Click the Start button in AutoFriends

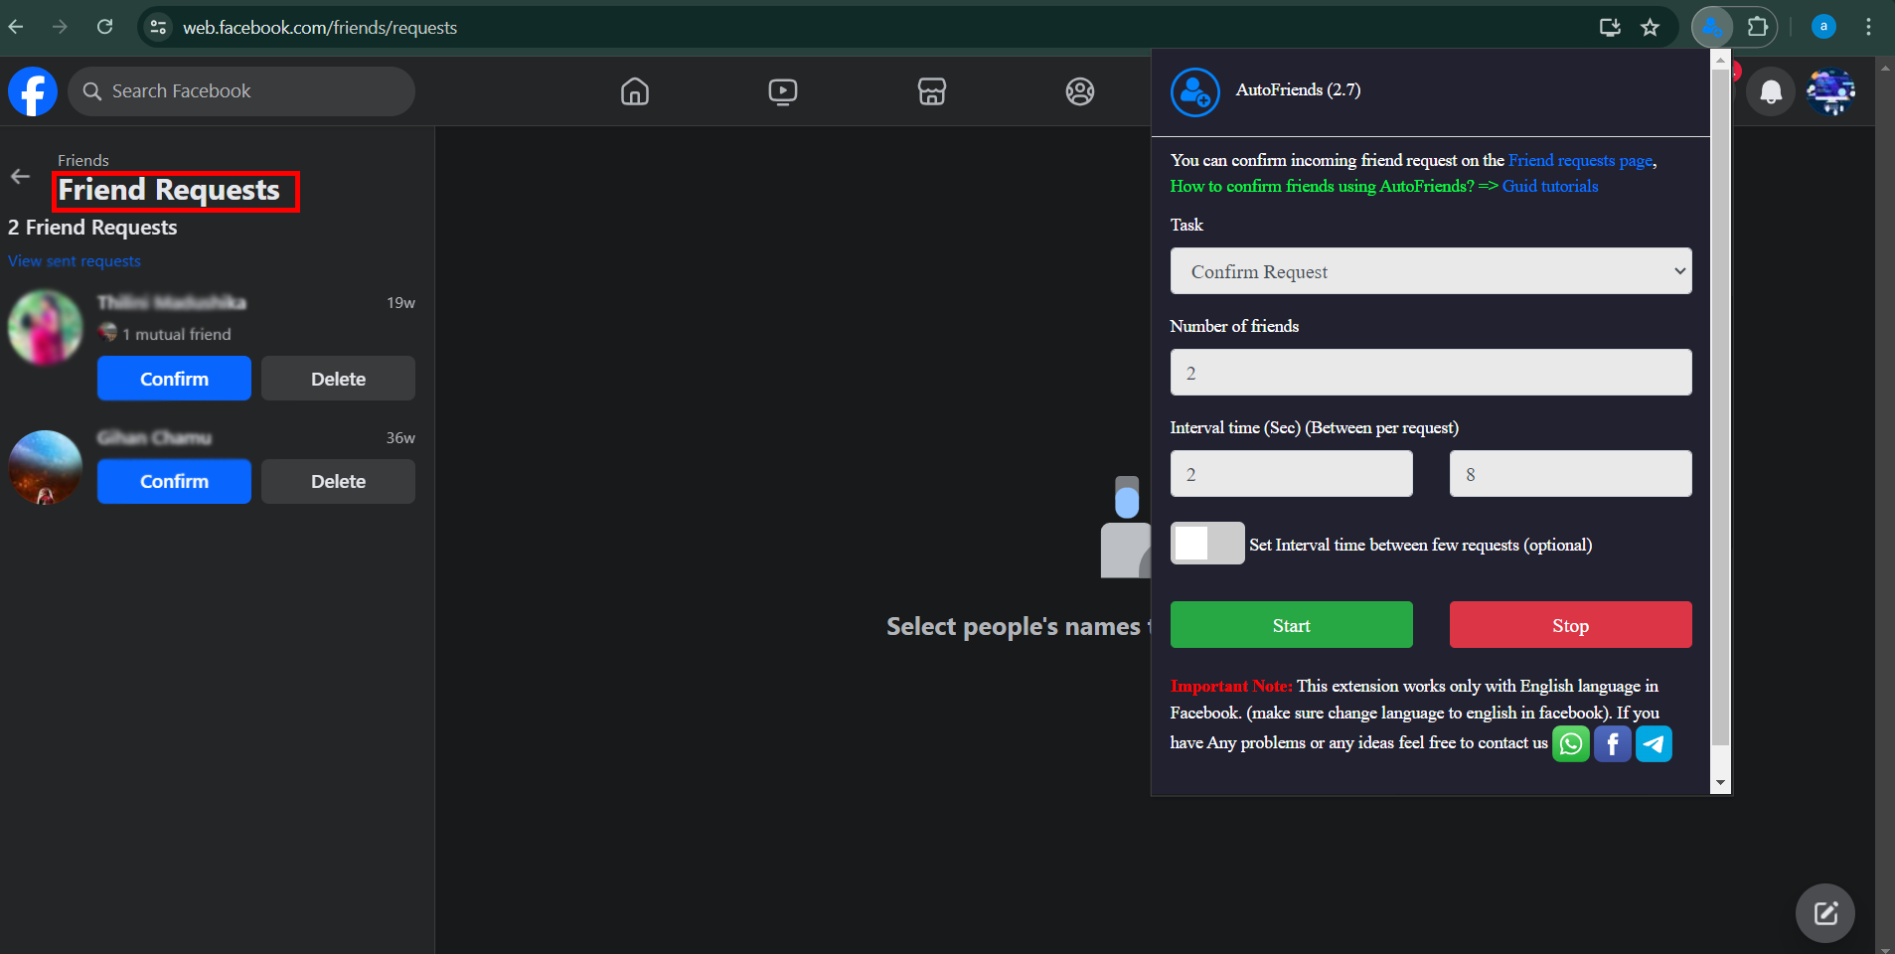1291,624
